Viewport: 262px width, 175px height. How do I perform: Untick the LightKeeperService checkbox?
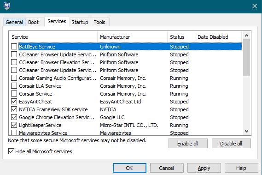pos(14,125)
